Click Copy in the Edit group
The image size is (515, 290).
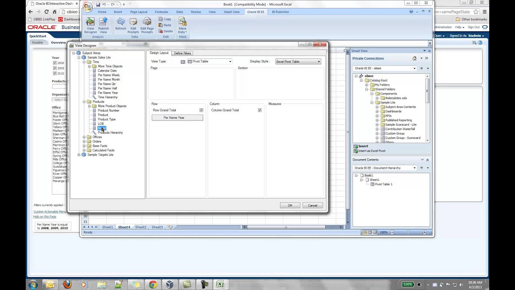[165, 19]
